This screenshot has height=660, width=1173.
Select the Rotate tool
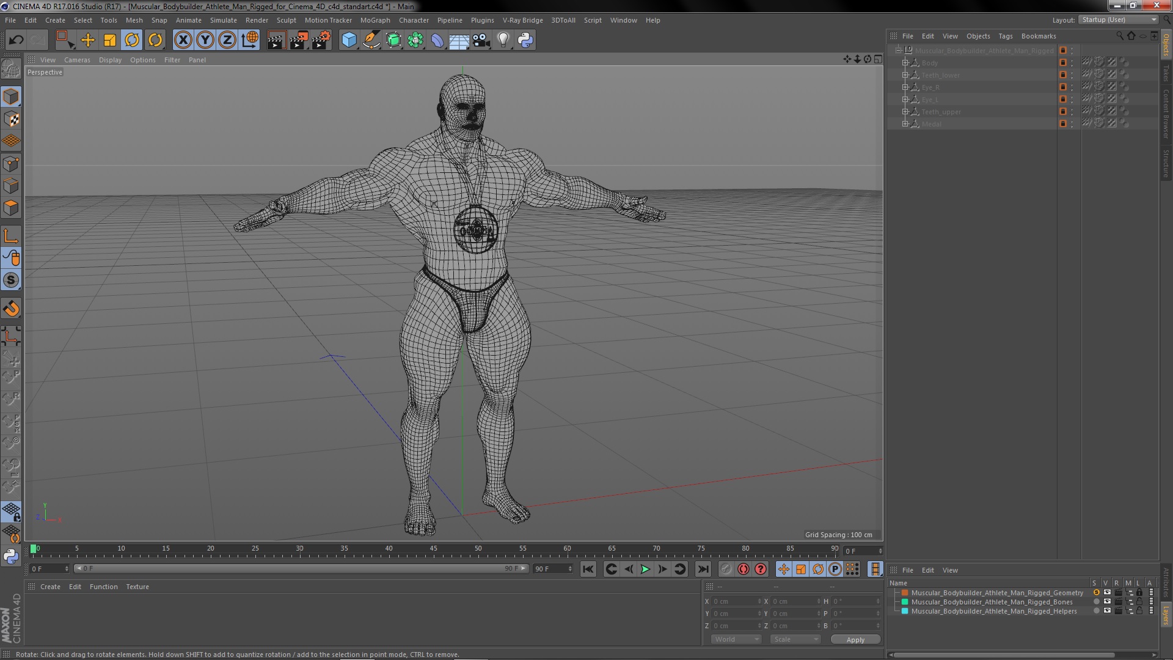click(x=132, y=40)
